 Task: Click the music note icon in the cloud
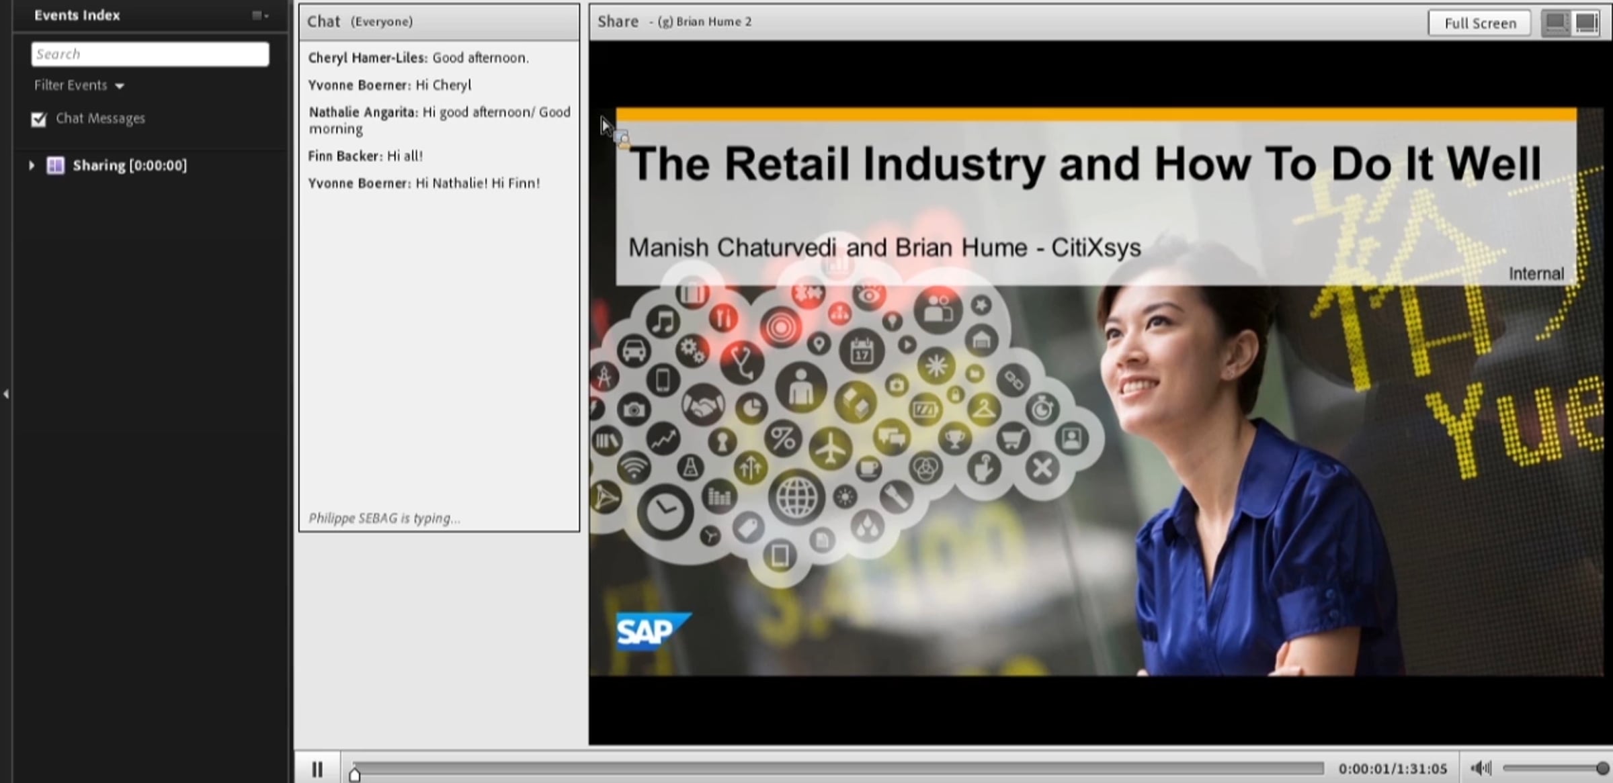(x=663, y=321)
